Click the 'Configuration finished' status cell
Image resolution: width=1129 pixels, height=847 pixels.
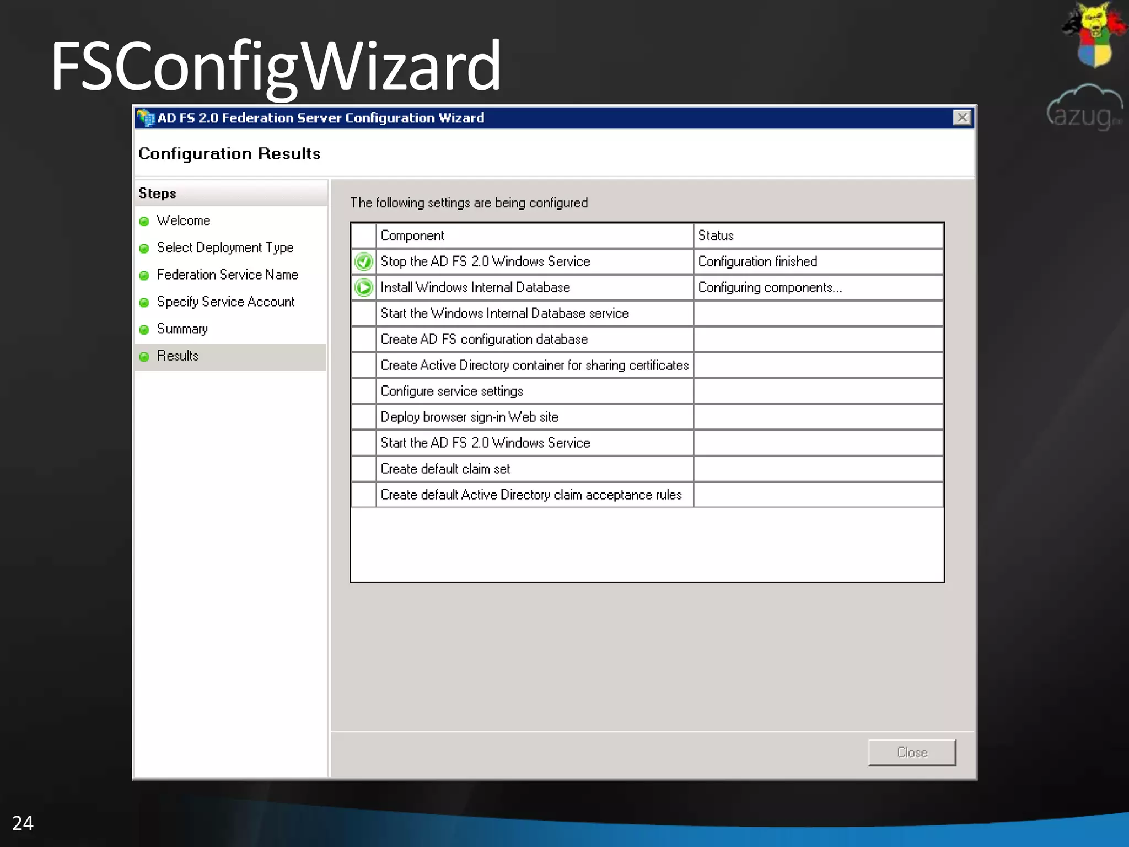[x=818, y=261]
